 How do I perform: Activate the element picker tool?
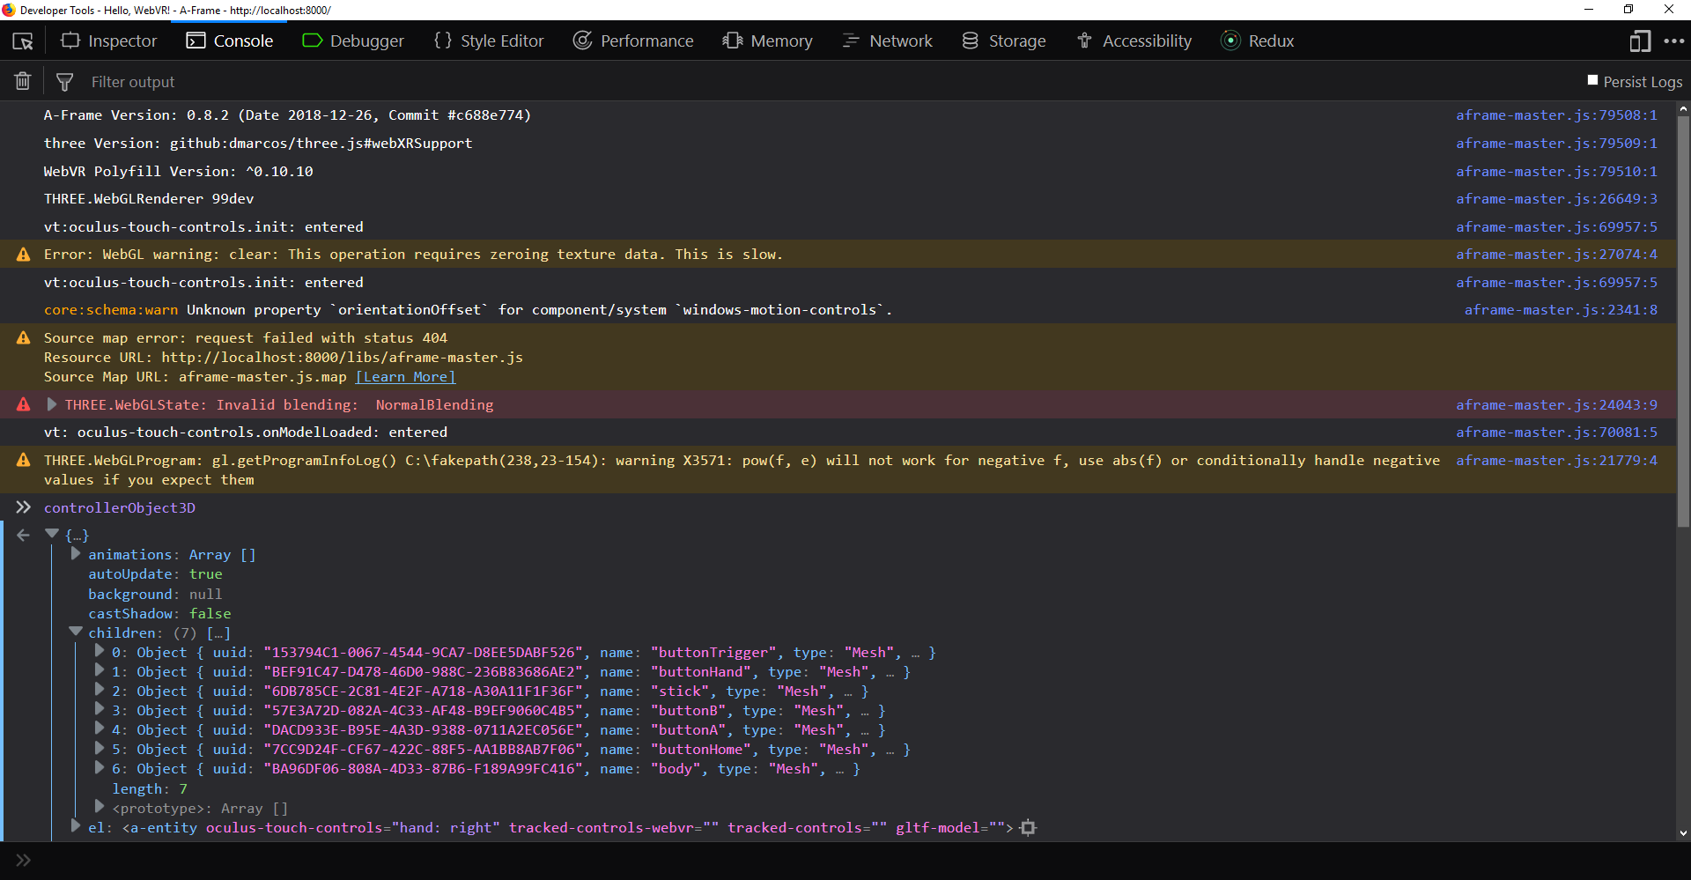point(22,41)
